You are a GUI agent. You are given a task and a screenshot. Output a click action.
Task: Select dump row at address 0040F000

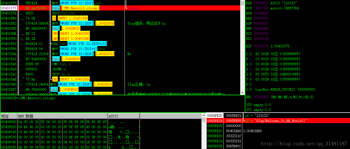[70, 122]
